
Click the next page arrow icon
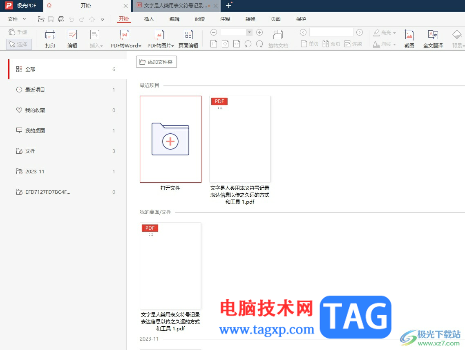360,32
